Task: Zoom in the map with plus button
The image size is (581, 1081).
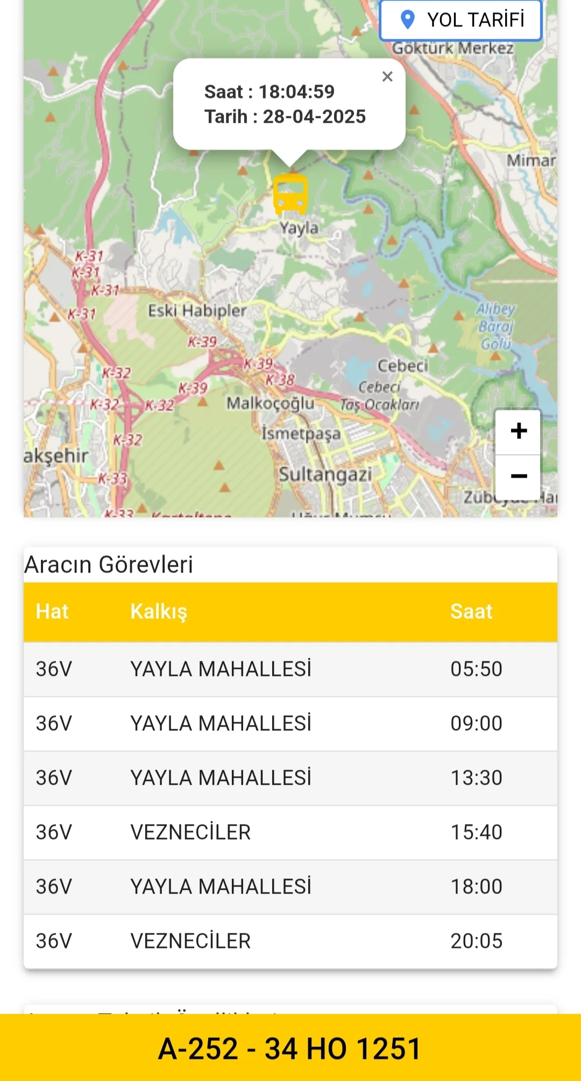Action: click(519, 431)
